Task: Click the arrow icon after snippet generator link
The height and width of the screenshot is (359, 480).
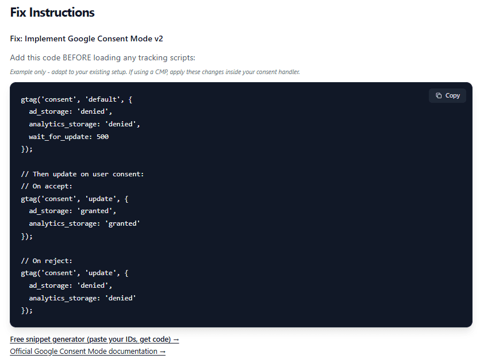Action: click(x=176, y=339)
